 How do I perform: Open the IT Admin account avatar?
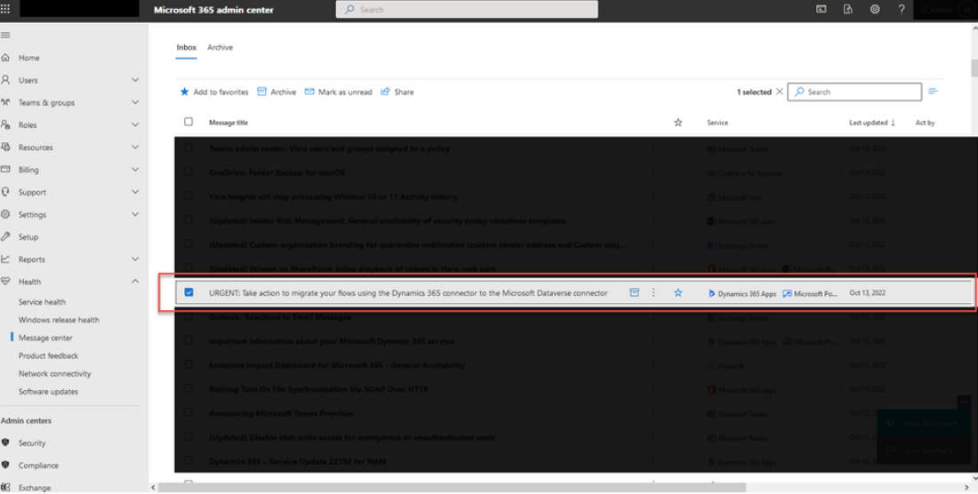[x=965, y=10]
